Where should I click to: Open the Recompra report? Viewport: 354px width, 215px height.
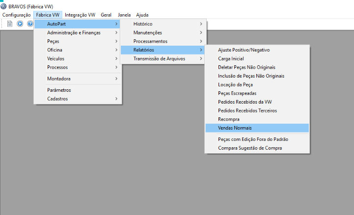[x=257, y=119]
